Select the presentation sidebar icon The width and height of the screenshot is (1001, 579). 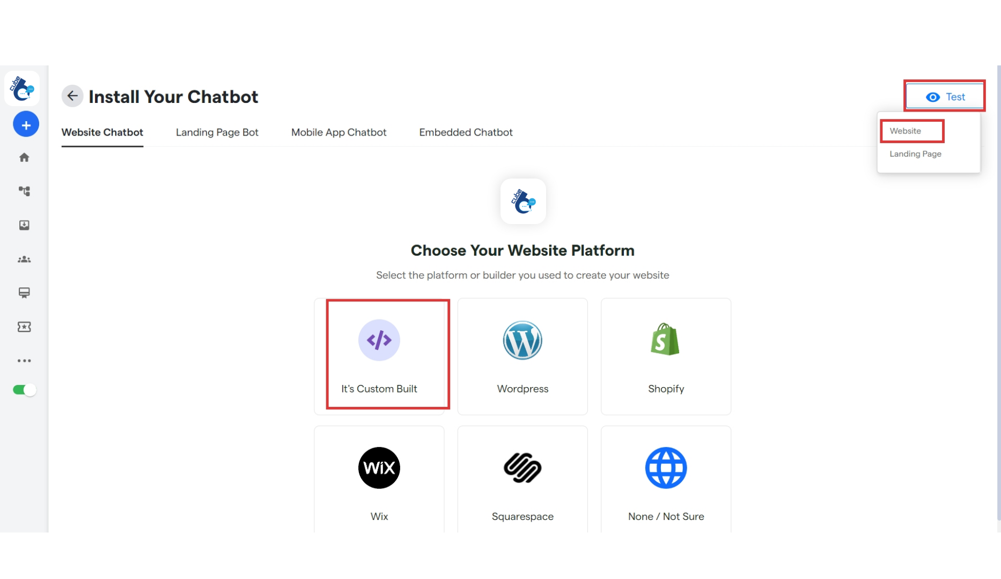pos(24,293)
